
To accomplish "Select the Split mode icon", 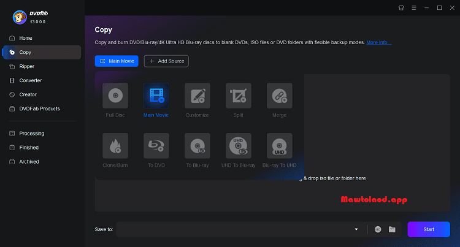I will pyautogui.click(x=239, y=96).
